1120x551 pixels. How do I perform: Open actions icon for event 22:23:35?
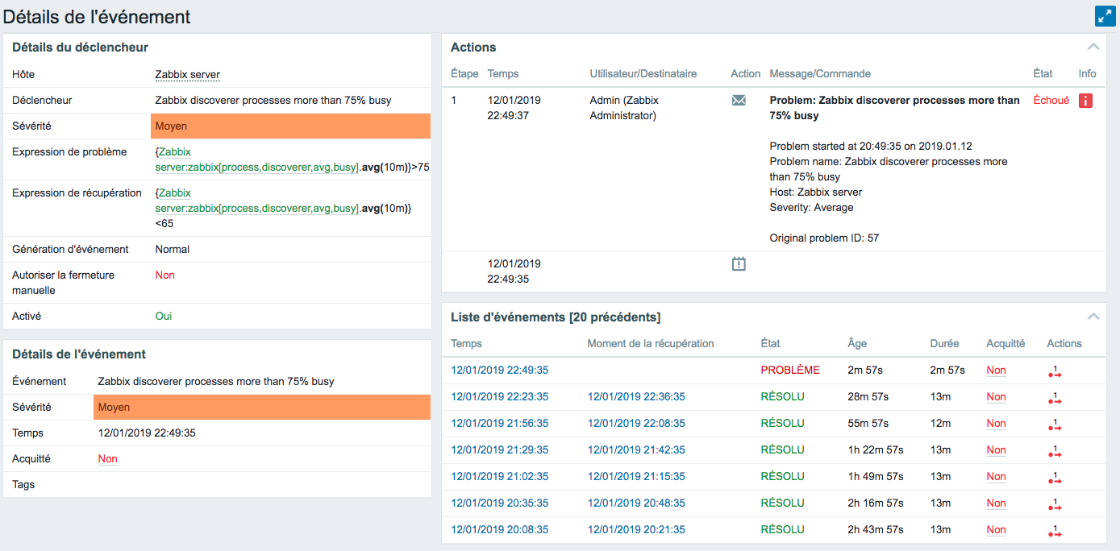point(1055,397)
